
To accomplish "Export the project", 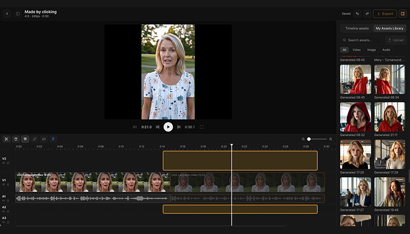I will 385,14.
